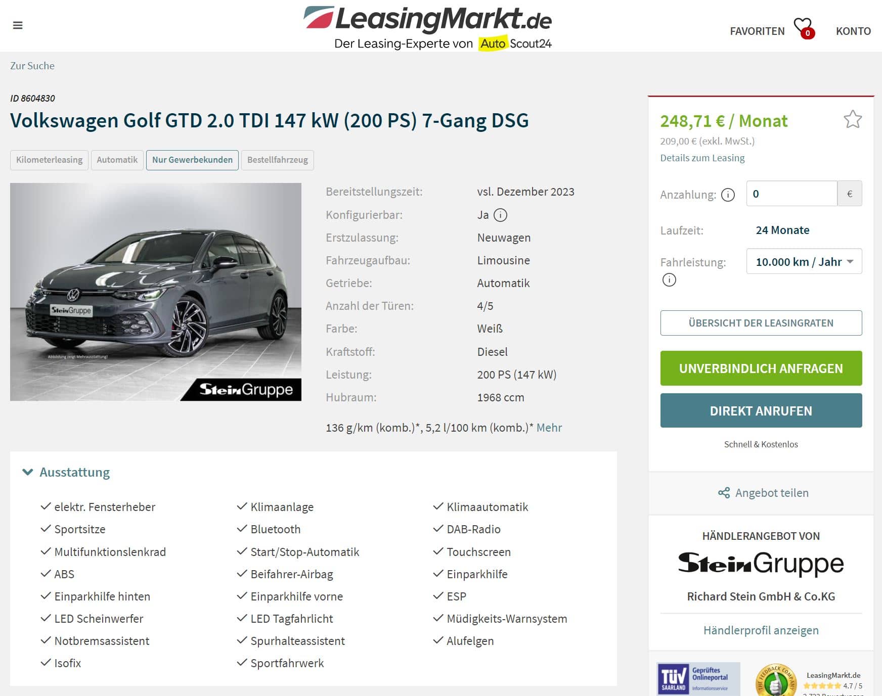The image size is (882, 696).
Task: Click the 1968 ccm Hubraum value
Action: click(501, 397)
